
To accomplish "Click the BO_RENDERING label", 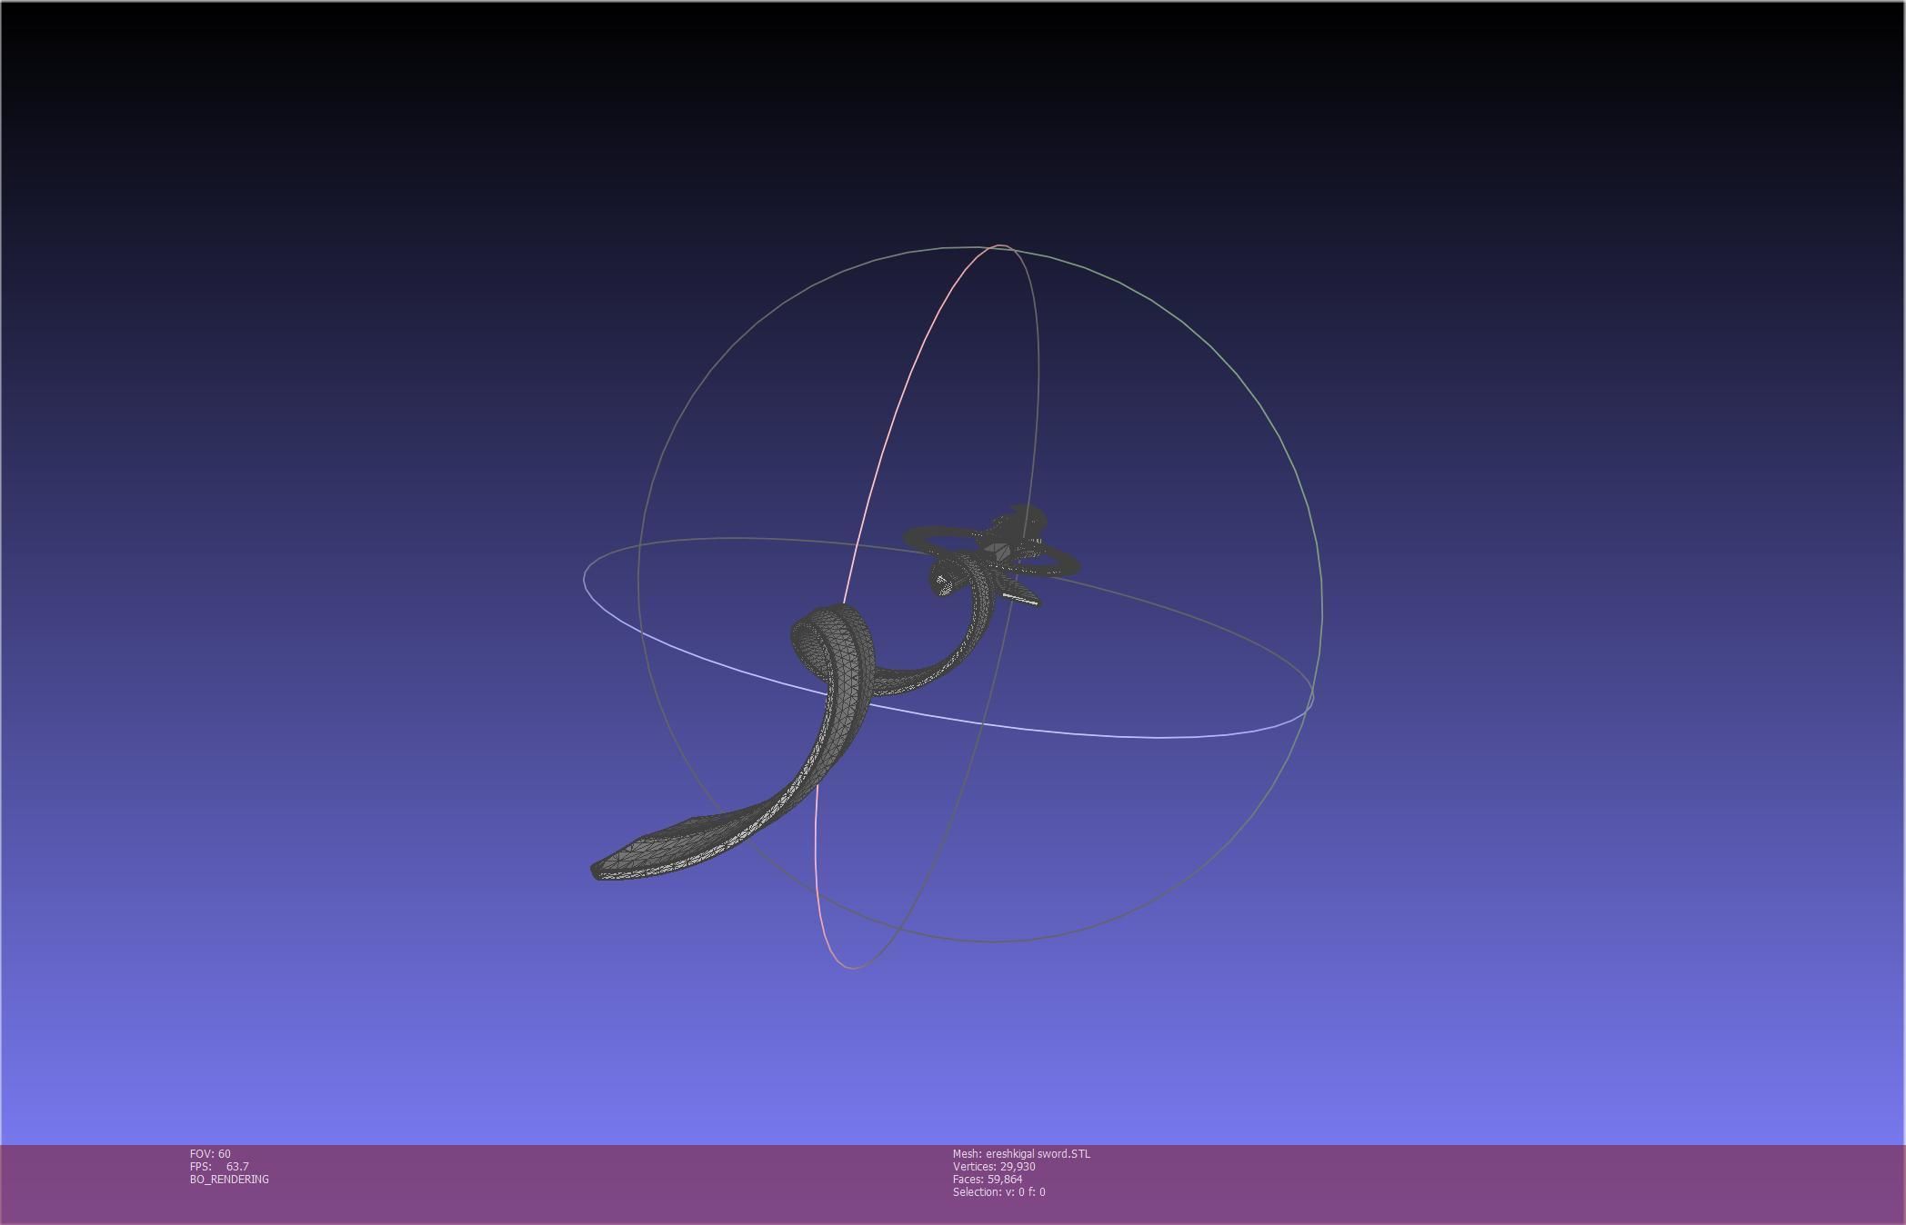I will point(229,1180).
